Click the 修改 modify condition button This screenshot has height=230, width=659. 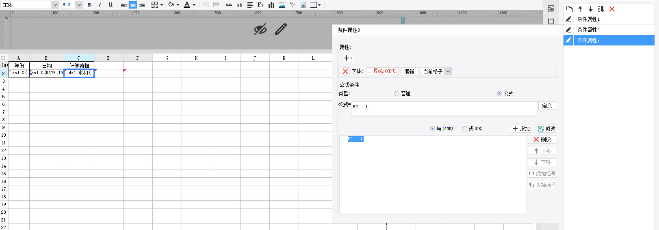coord(546,129)
